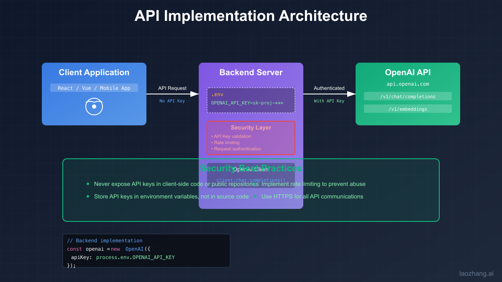Expand the OpenAI Client box
The image size is (502, 282).
point(251,174)
